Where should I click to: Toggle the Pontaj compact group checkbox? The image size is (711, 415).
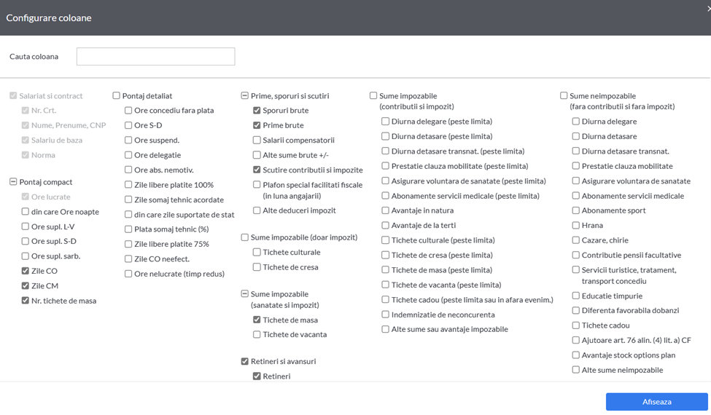click(13, 182)
